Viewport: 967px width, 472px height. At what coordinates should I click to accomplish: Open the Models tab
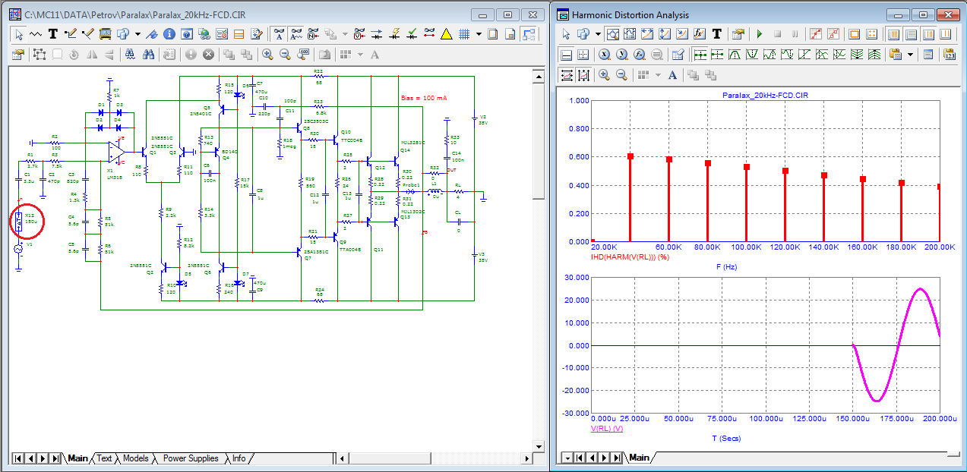(x=135, y=458)
